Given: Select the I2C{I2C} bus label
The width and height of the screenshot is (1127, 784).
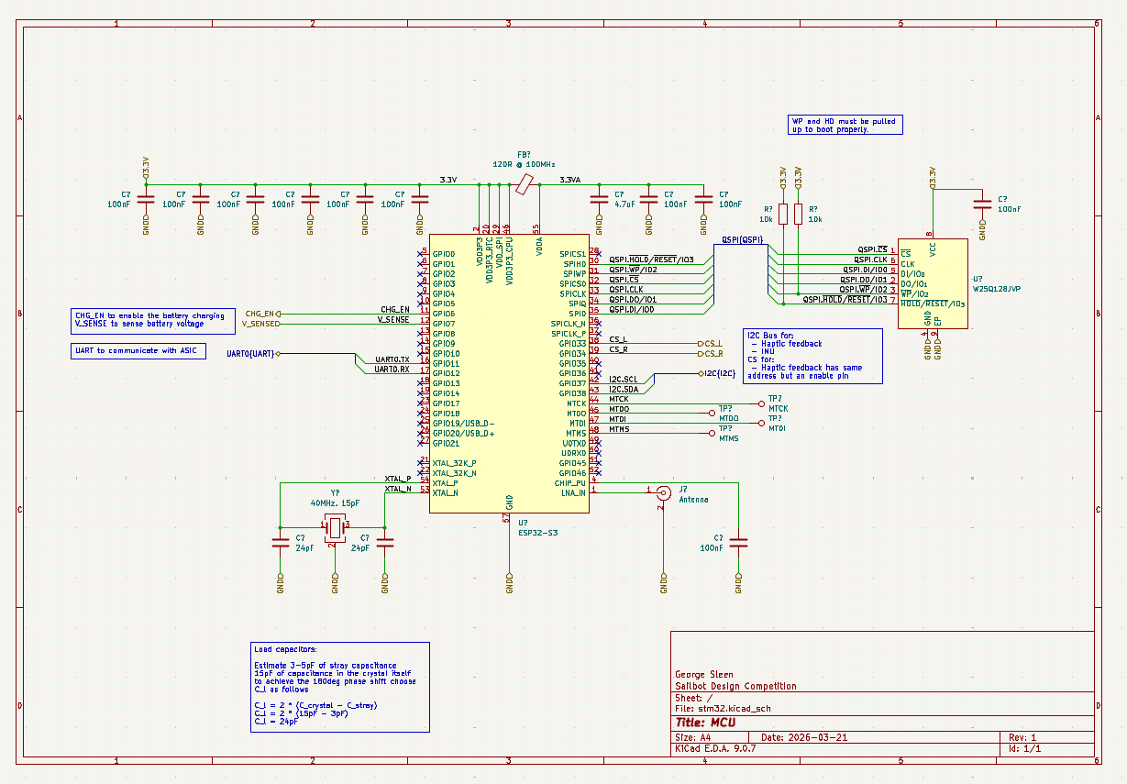Looking at the screenshot, I should click(x=717, y=373).
